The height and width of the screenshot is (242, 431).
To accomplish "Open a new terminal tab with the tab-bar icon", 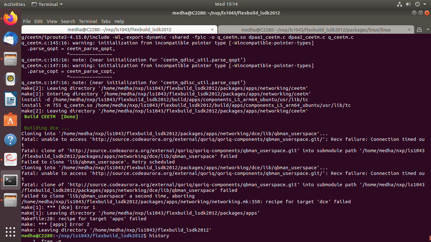I will 420,29.
